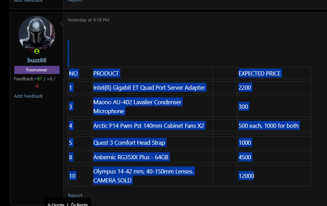
Task: Select Arctic P14 Pwm Pst 140mm Cabinet Fans X2
Action: click(x=149, y=126)
